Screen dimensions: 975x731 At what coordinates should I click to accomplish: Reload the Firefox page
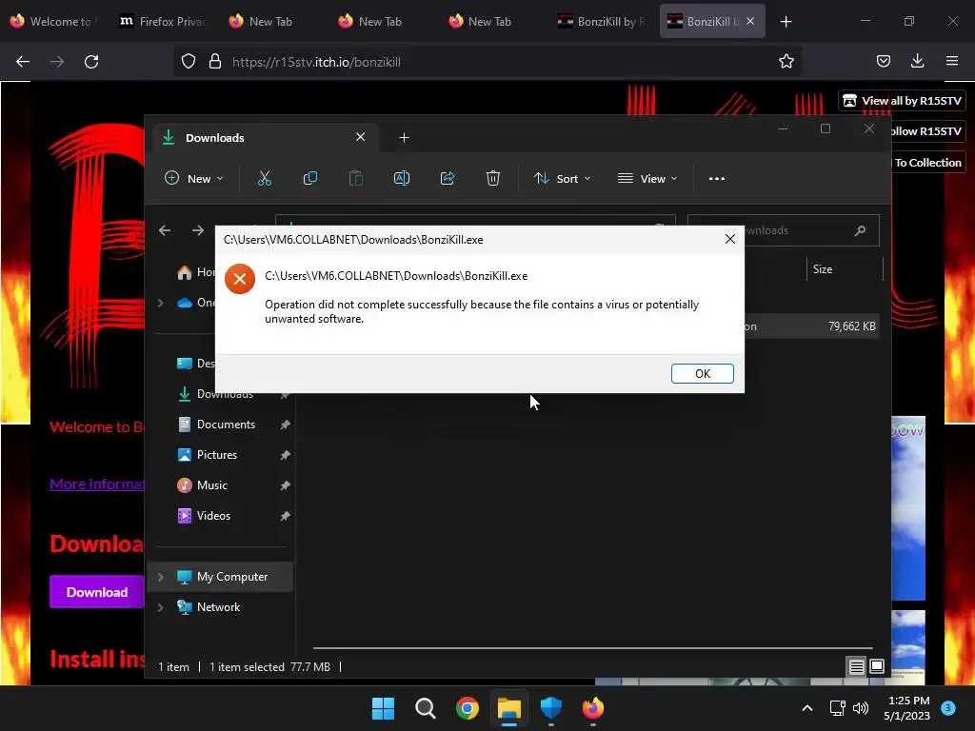point(91,62)
